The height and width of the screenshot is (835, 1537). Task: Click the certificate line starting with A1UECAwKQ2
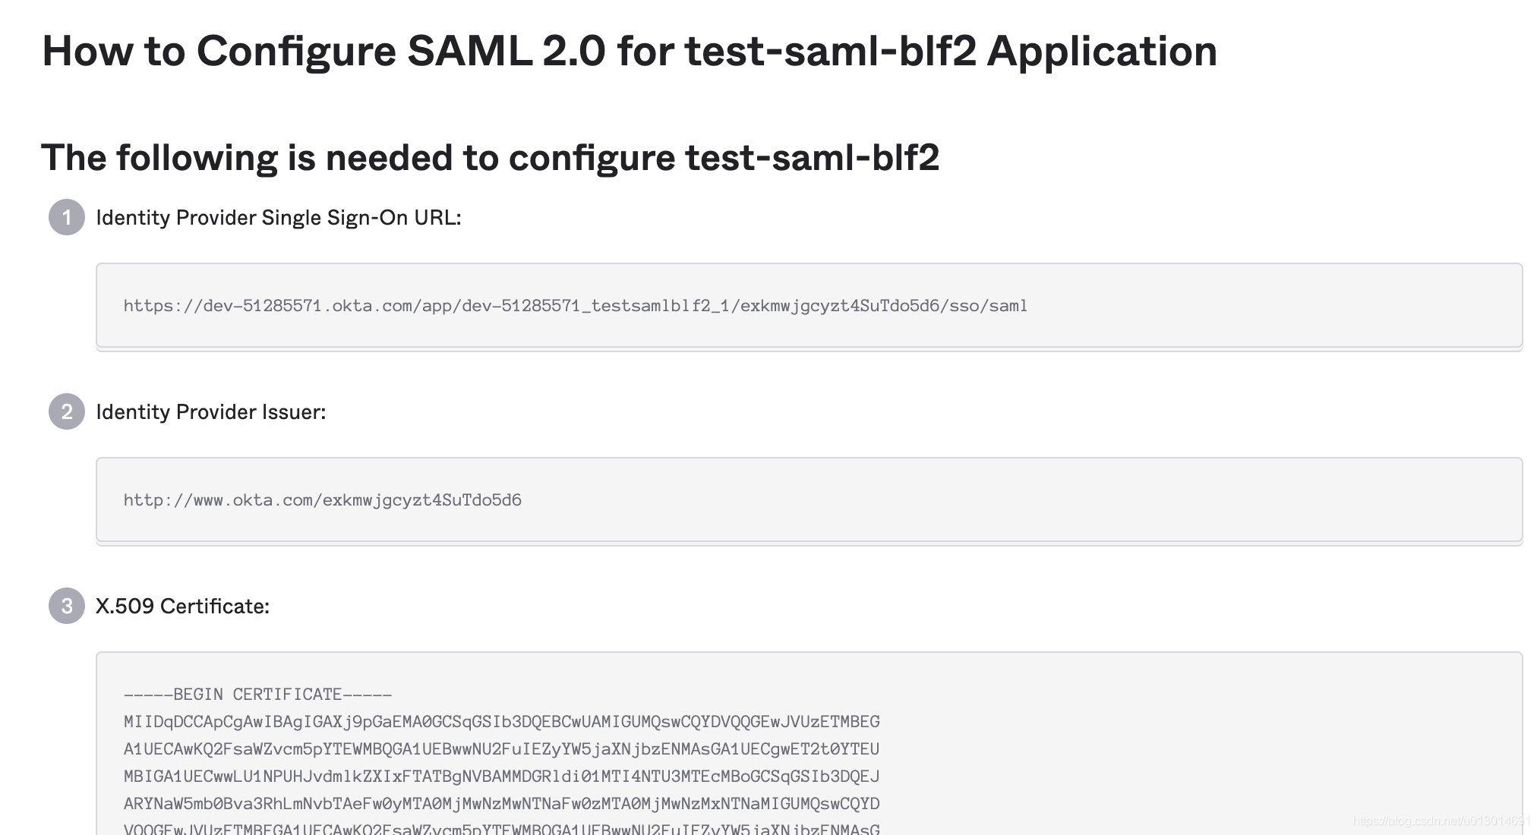point(501,749)
